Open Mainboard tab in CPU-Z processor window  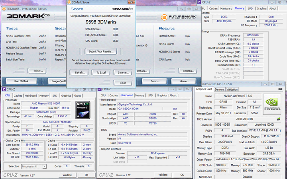coord(31,95)
